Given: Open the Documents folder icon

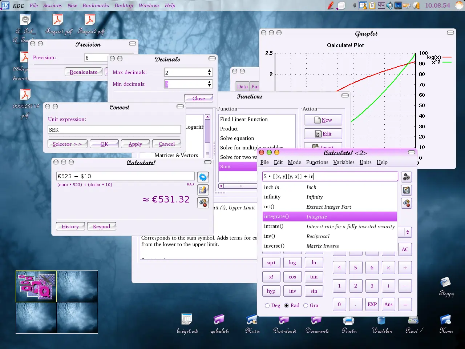Looking at the screenshot, I should pos(317,323).
